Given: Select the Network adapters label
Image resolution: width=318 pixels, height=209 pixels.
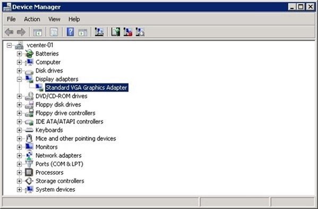Looking at the screenshot, I should tap(58, 155).
